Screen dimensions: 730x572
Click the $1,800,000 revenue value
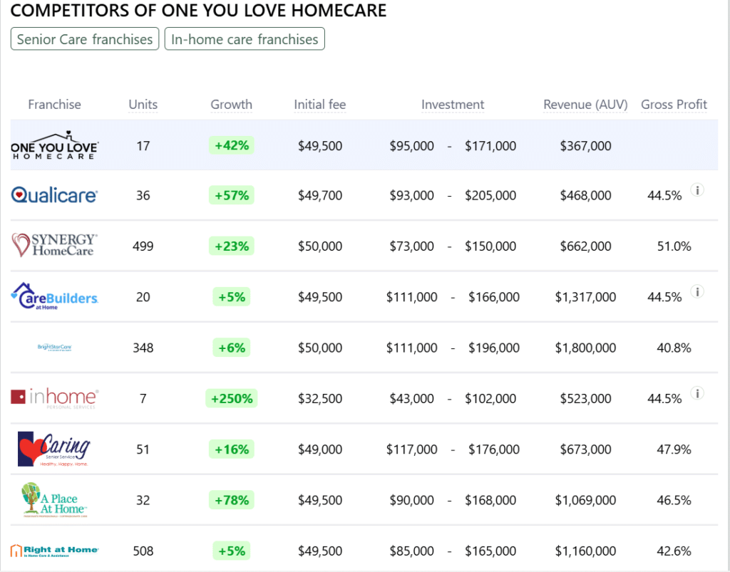[585, 348]
